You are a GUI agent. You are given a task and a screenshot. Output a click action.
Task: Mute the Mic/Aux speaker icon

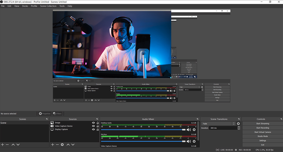pyautogui.click(x=189, y=141)
